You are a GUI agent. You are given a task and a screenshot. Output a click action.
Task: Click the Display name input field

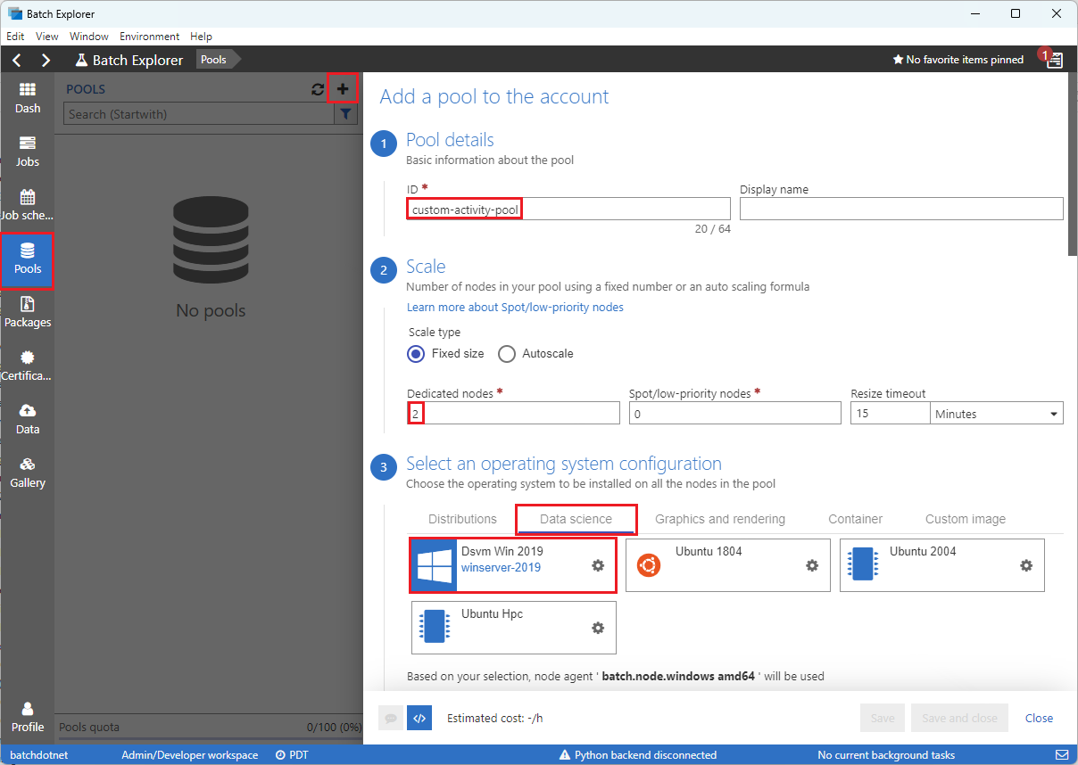pyautogui.click(x=901, y=208)
